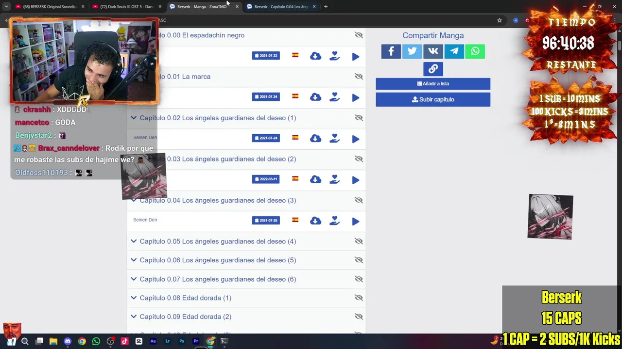
Task: Open Capítulo 0.01 La marca title
Action: pyautogui.click(x=182, y=77)
